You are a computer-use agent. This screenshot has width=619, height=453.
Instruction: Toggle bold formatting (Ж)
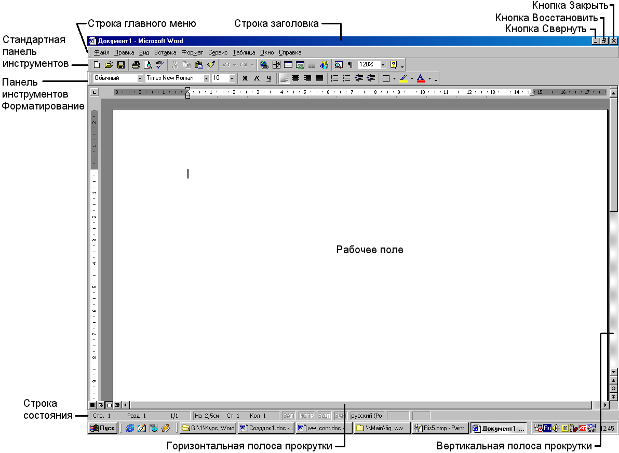(x=245, y=78)
